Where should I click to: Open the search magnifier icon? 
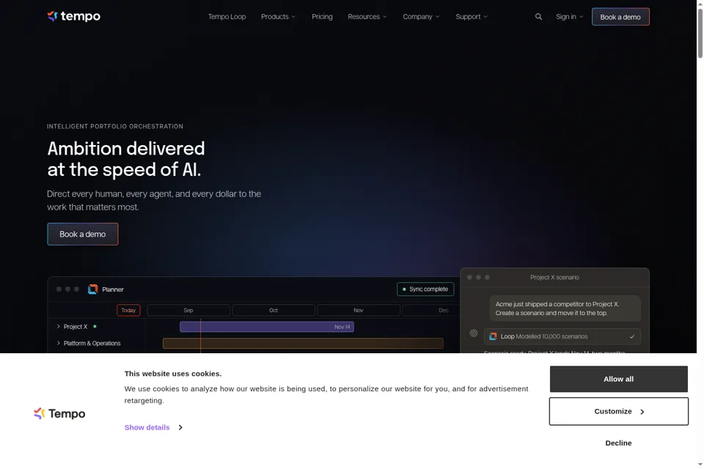pyautogui.click(x=538, y=17)
